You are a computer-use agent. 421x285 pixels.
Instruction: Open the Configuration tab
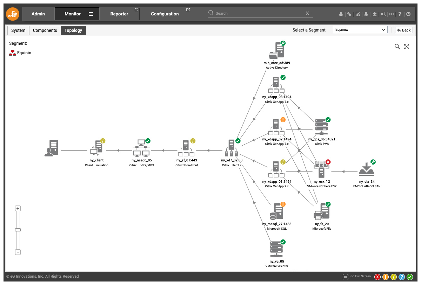pyautogui.click(x=165, y=14)
